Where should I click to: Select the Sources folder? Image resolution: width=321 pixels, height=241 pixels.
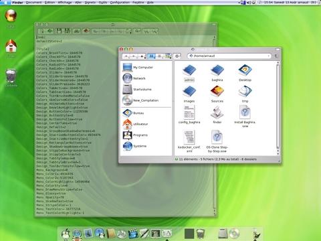pyautogui.click(x=217, y=94)
